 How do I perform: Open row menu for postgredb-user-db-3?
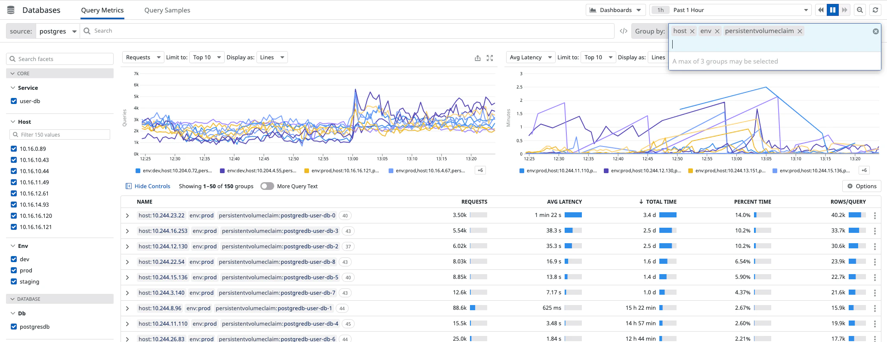pyautogui.click(x=875, y=231)
